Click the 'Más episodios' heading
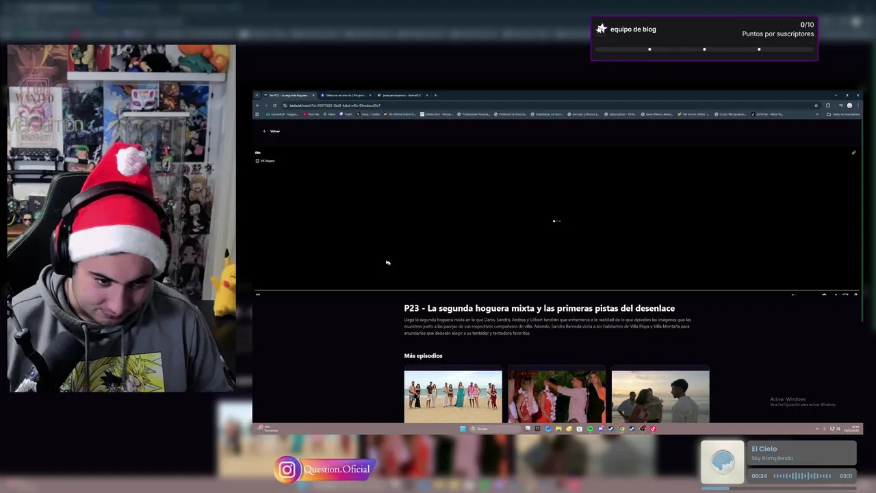Image resolution: width=876 pixels, height=493 pixels. click(423, 356)
